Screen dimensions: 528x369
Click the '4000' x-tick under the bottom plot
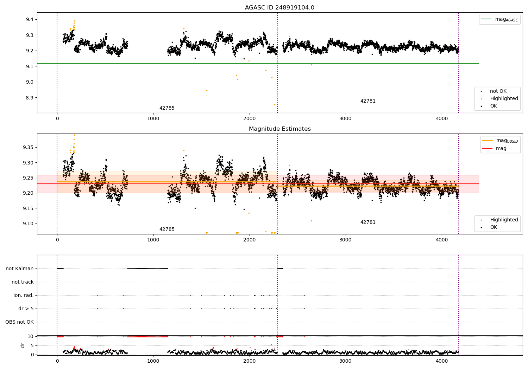pyautogui.click(x=442, y=361)
